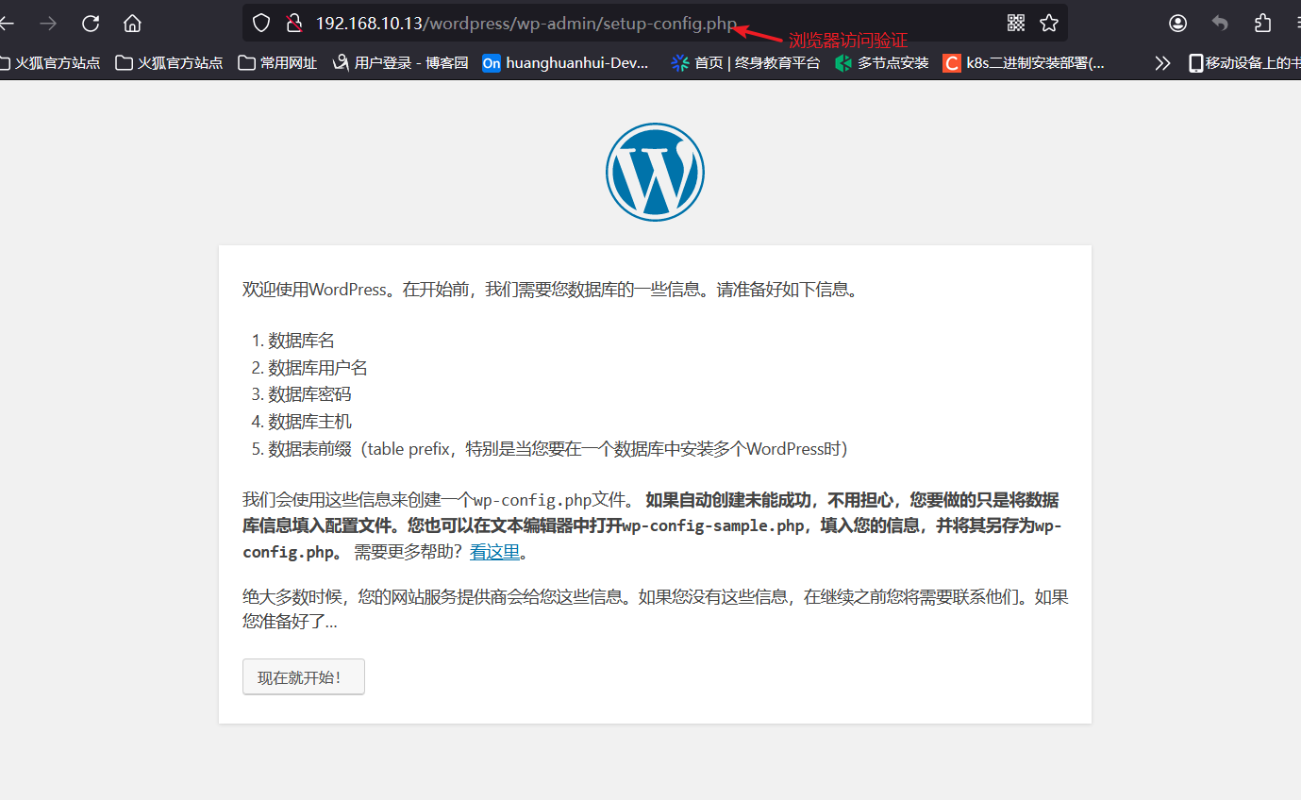1301x800 pixels.
Task: Open the 常用网址 bookmarks folder
Action: [x=277, y=63]
